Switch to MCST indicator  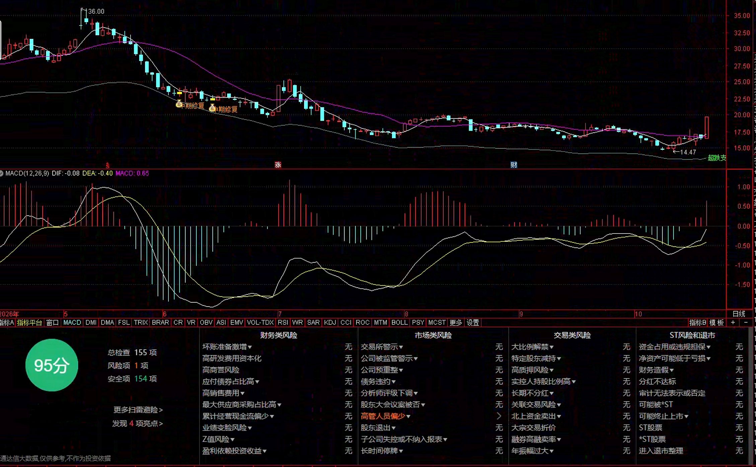(x=437, y=322)
